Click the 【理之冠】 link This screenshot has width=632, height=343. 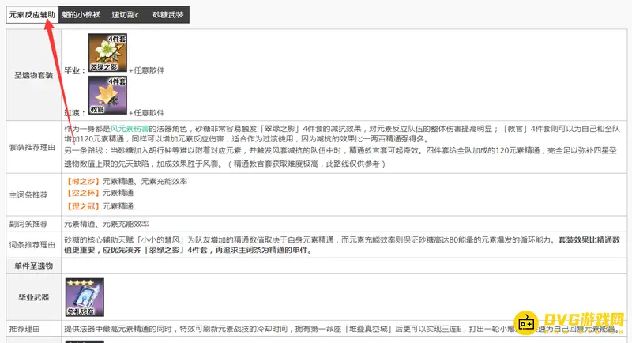(82, 205)
